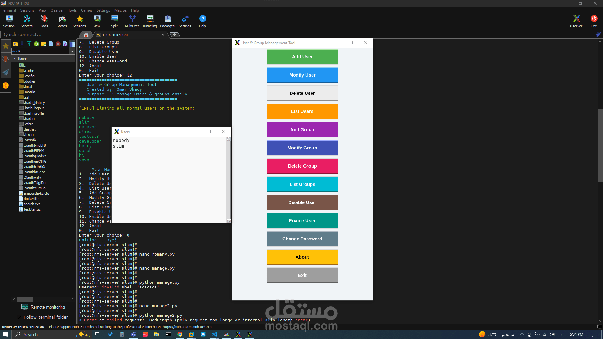
Task: Click the green Add User button
Action: [302, 57]
